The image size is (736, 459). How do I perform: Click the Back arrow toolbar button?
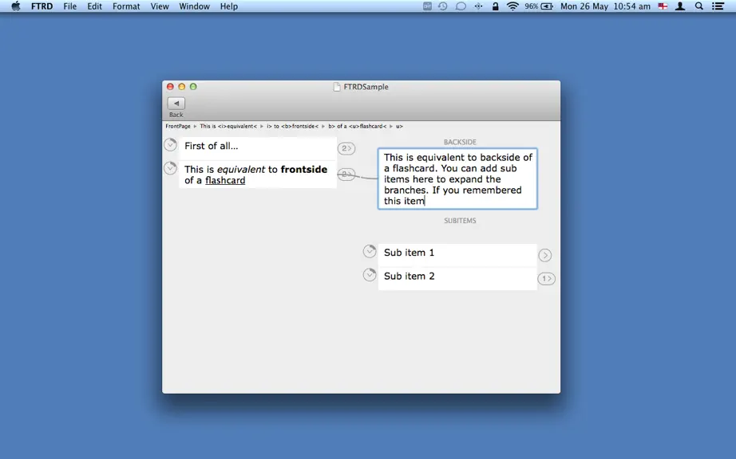tap(176, 104)
